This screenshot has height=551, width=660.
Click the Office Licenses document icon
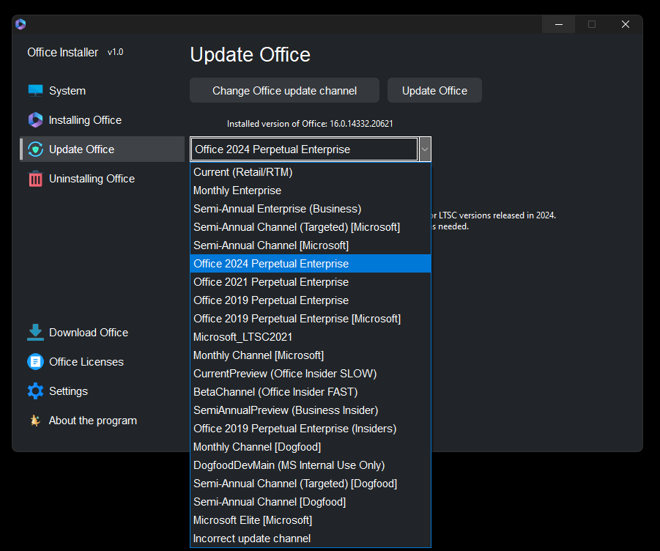35,361
